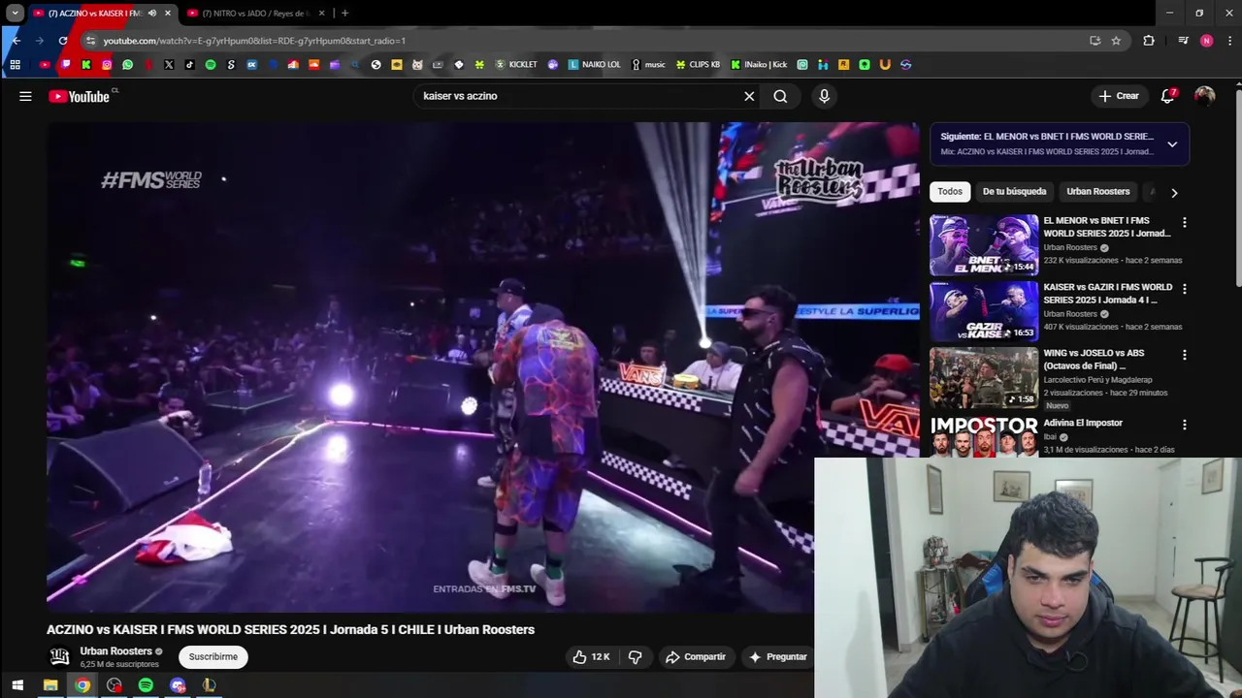Ask about the video with Preguntar
This screenshot has height=698, width=1242.
[x=778, y=656]
